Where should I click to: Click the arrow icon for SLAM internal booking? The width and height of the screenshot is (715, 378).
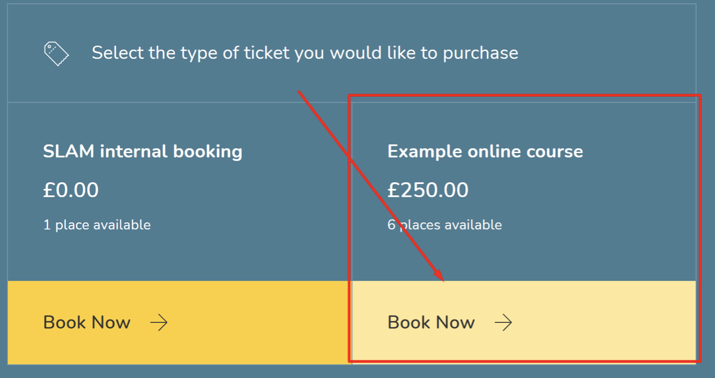159,322
